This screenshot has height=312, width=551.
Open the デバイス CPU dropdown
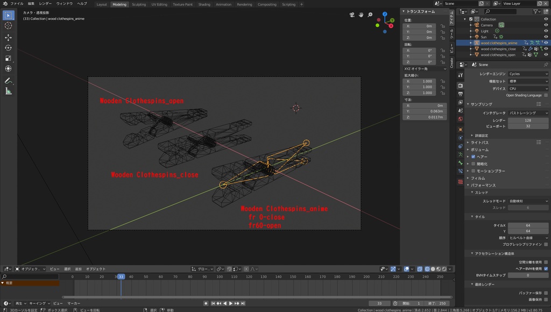[x=528, y=88]
